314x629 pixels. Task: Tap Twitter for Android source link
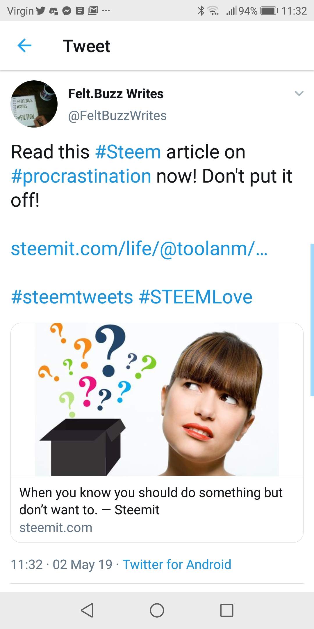[177, 564]
